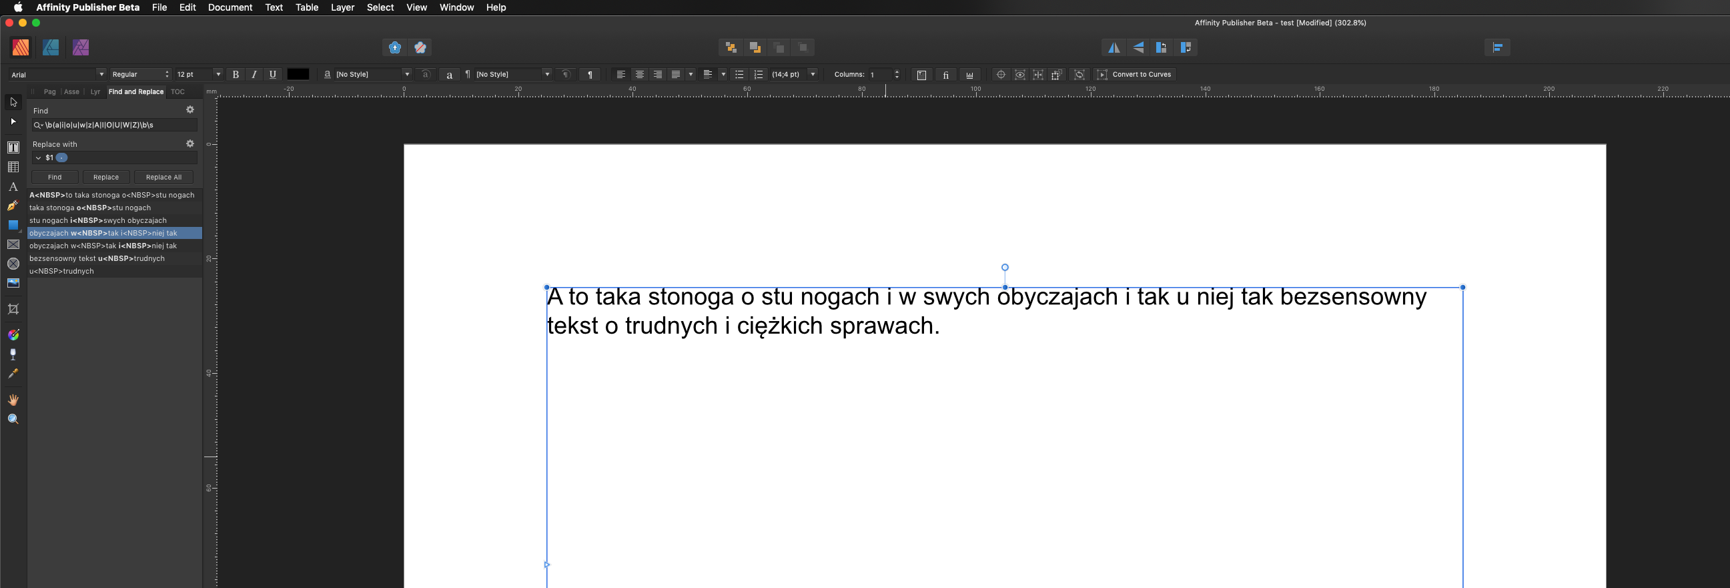Select the Vector Crop tool
The width and height of the screenshot is (1730, 588).
(x=13, y=308)
